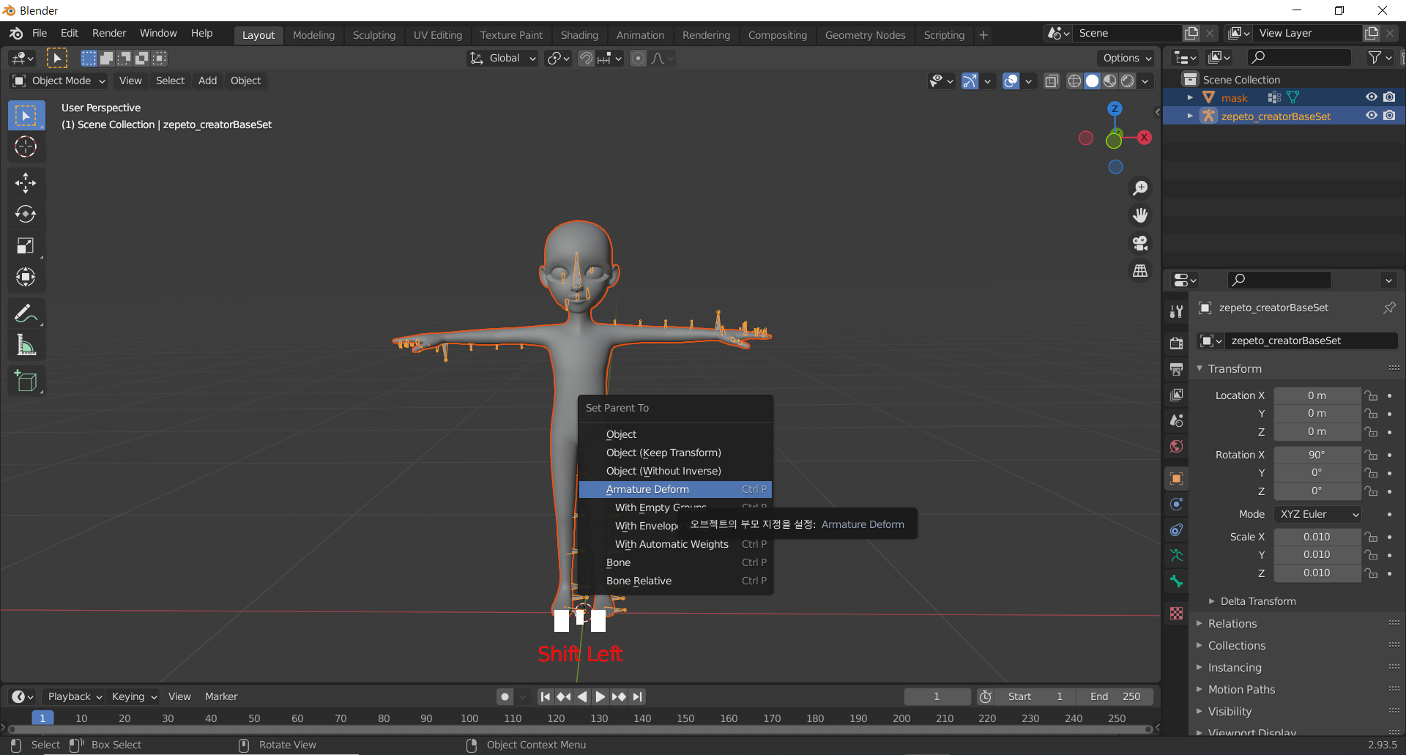Choose With Automatic Weights option
The width and height of the screenshot is (1406, 755).
click(x=675, y=544)
